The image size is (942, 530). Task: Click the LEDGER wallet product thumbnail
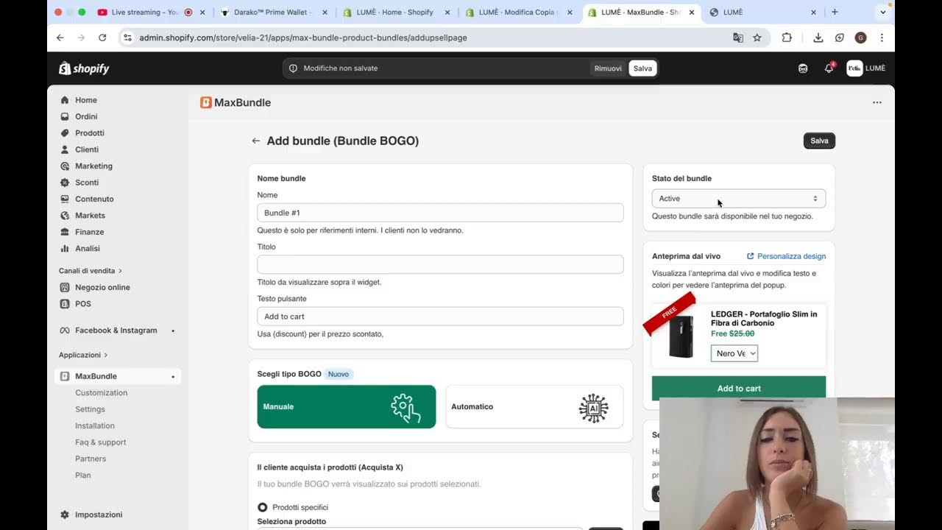(681, 336)
